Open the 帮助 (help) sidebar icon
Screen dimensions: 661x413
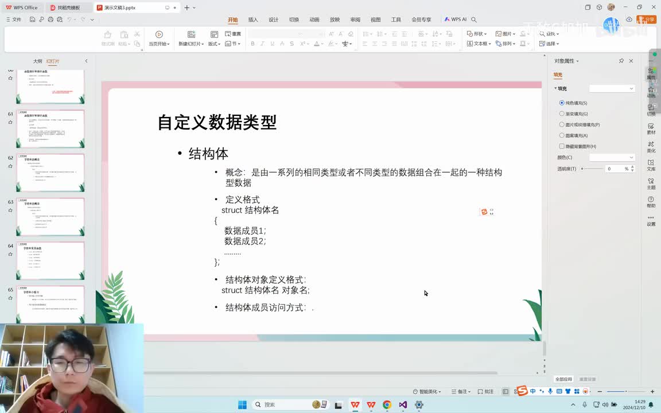point(651,202)
